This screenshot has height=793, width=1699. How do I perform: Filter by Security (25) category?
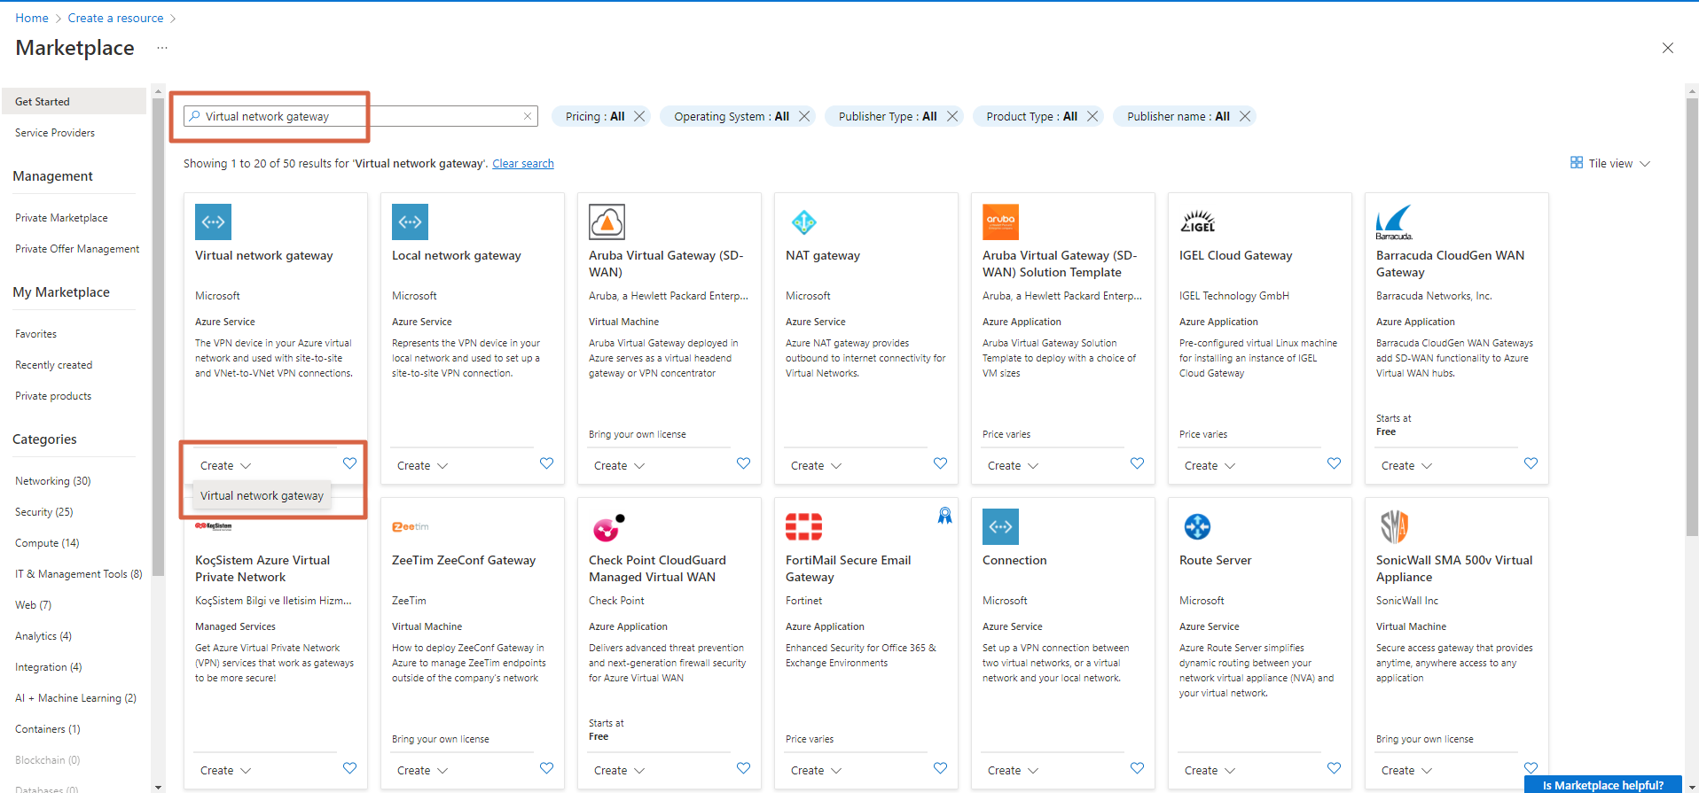(x=44, y=512)
